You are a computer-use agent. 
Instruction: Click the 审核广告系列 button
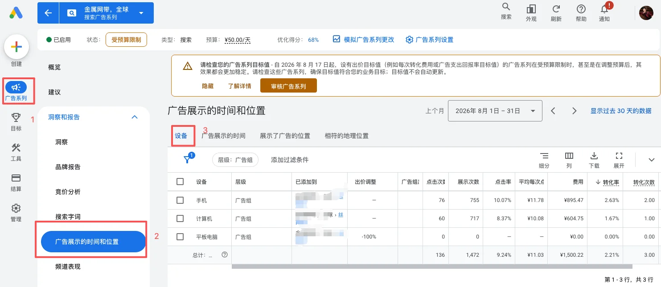click(288, 86)
